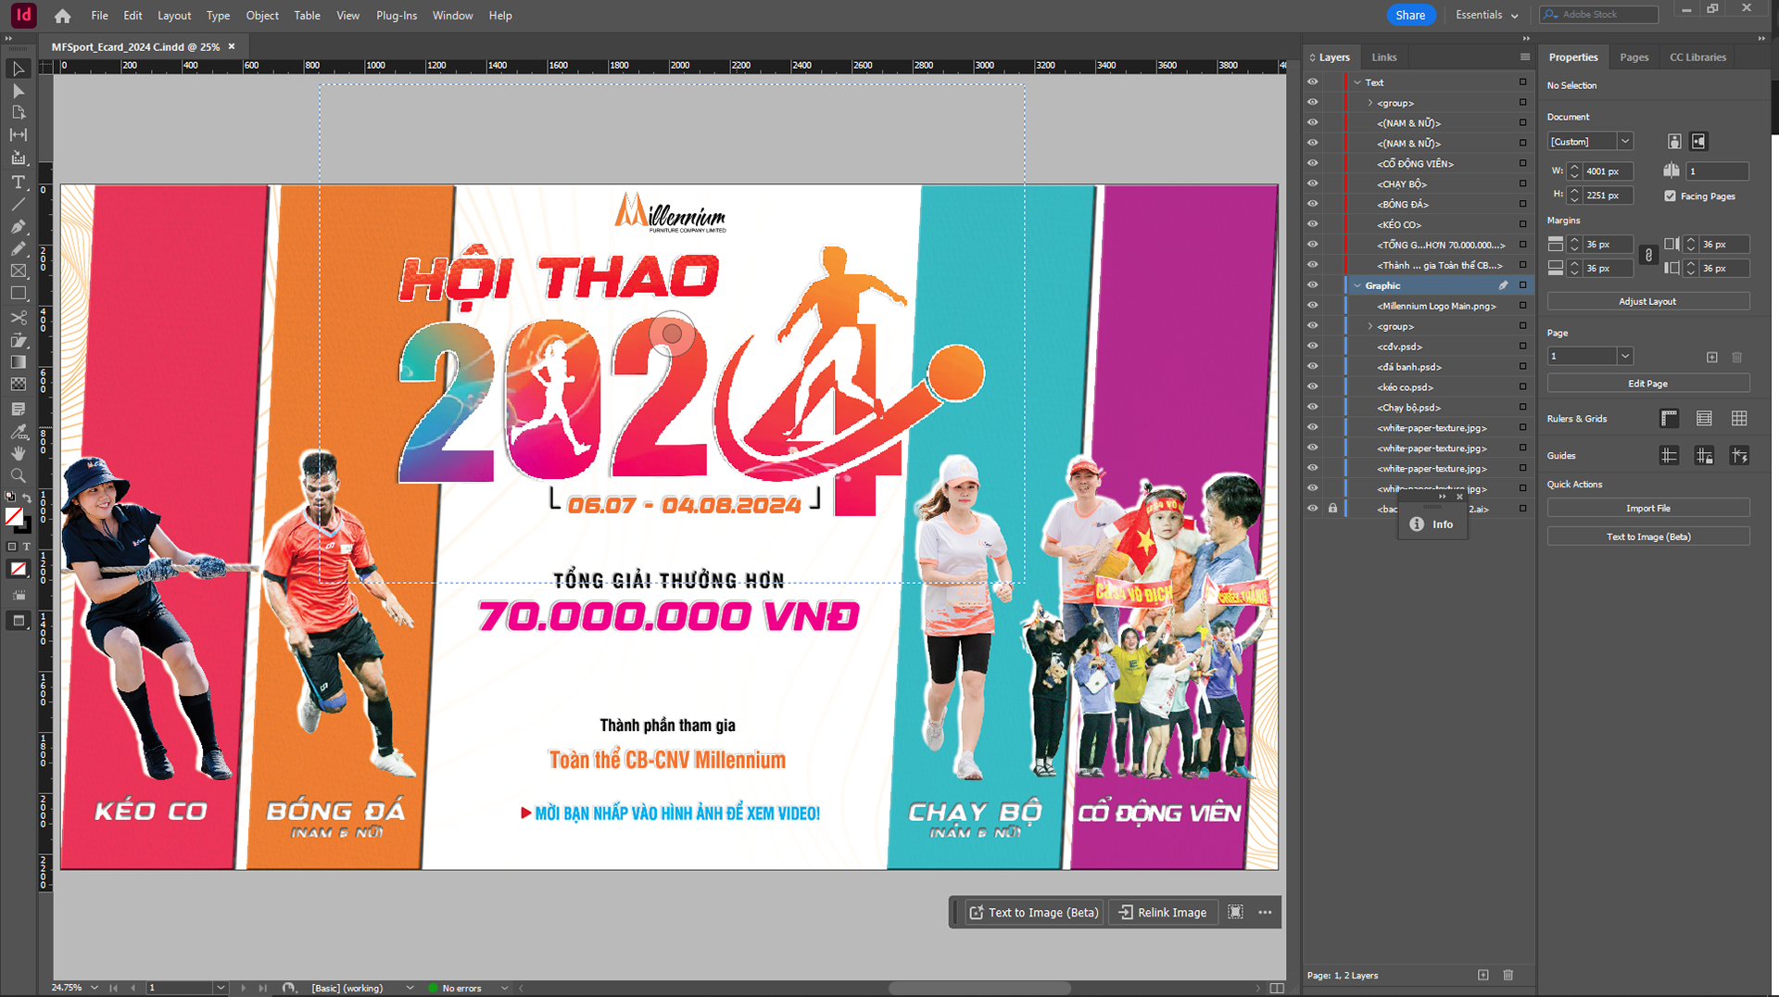Set landscape page orientation
Screen dimensions: 1779x997
tap(1698, 142)
